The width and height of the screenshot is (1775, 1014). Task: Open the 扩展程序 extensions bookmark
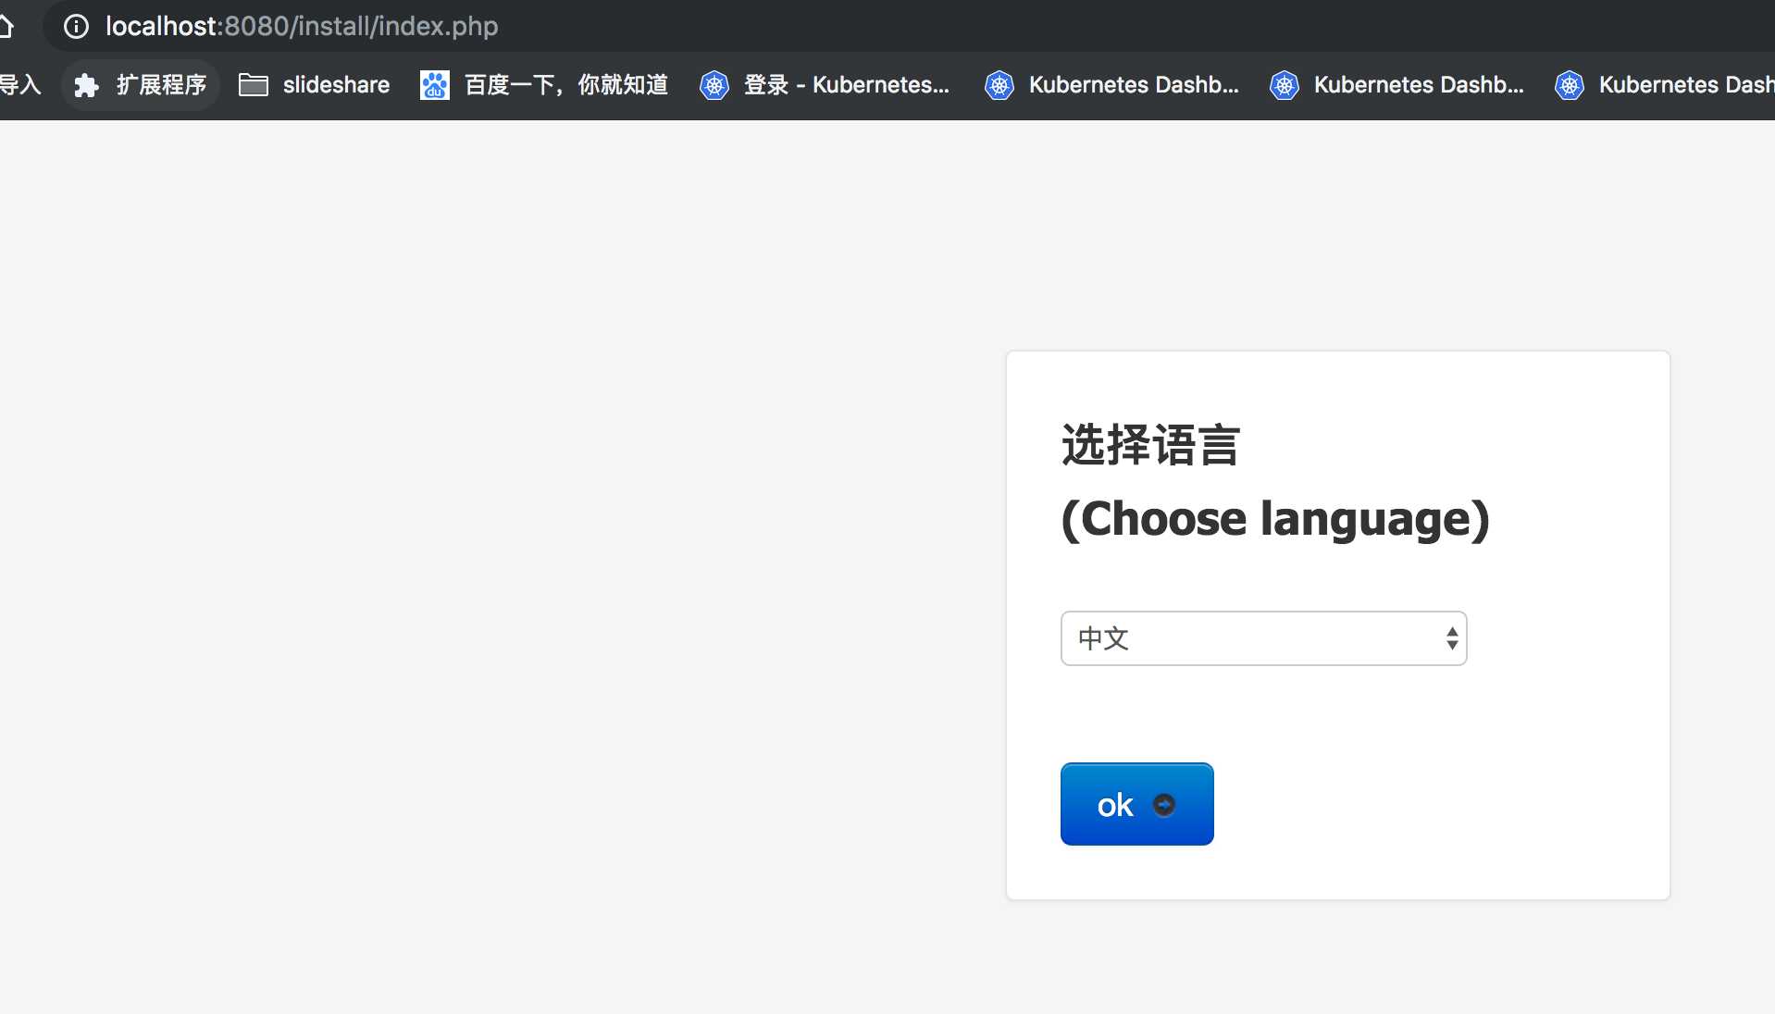point(141,85)
